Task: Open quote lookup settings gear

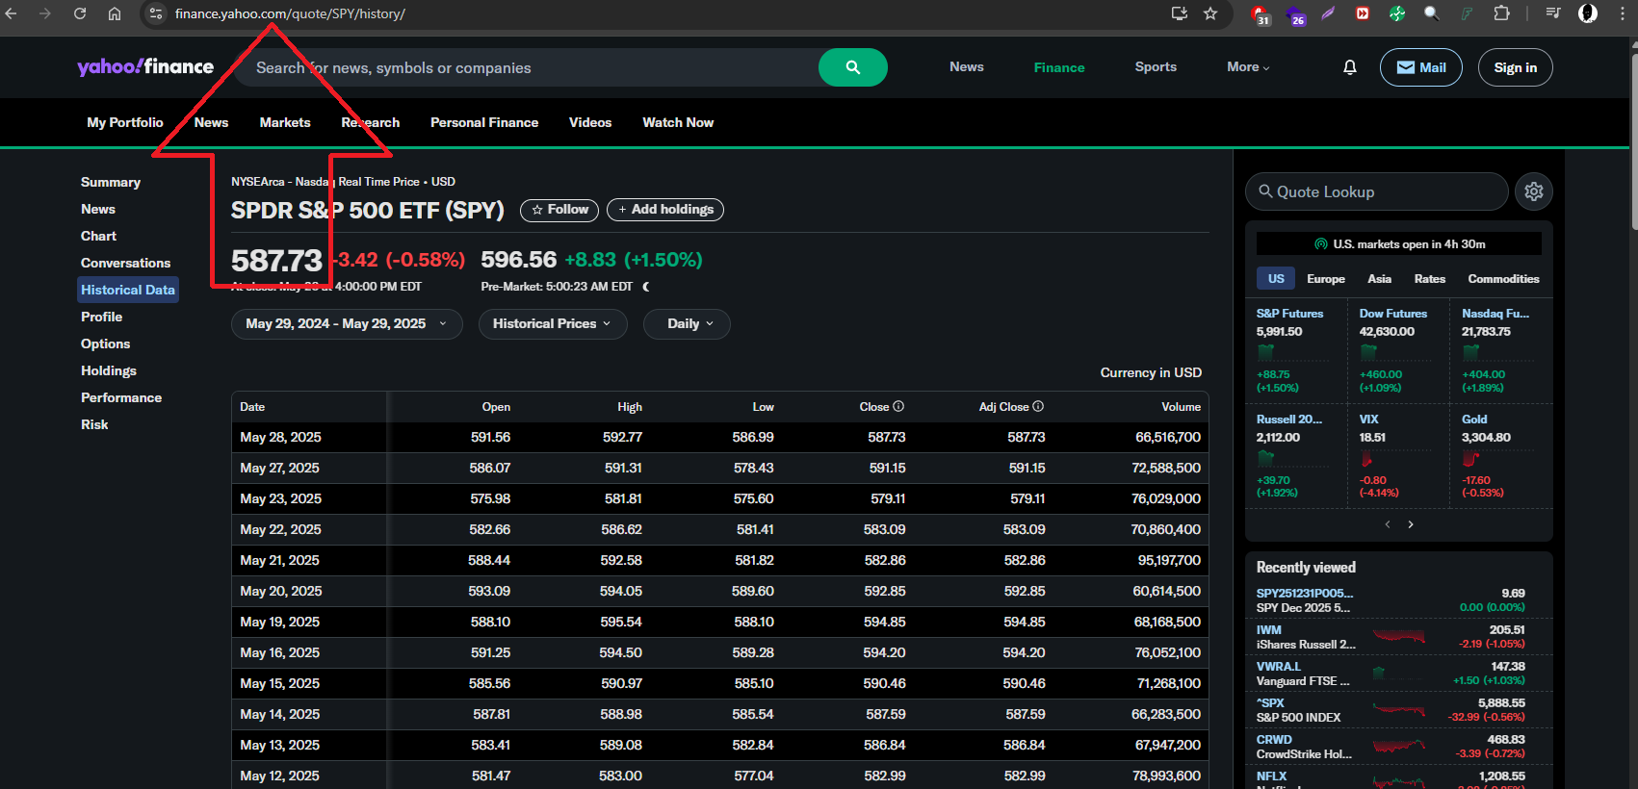Action: pyautogui.click(x=1534, y=191)
